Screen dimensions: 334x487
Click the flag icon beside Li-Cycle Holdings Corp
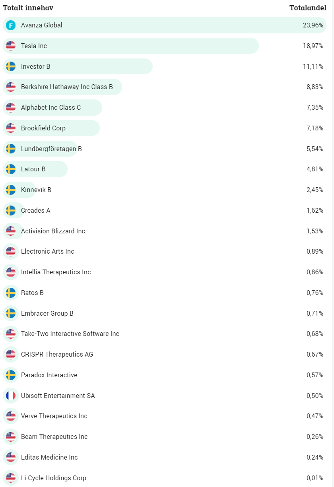[x=11, y=478]
